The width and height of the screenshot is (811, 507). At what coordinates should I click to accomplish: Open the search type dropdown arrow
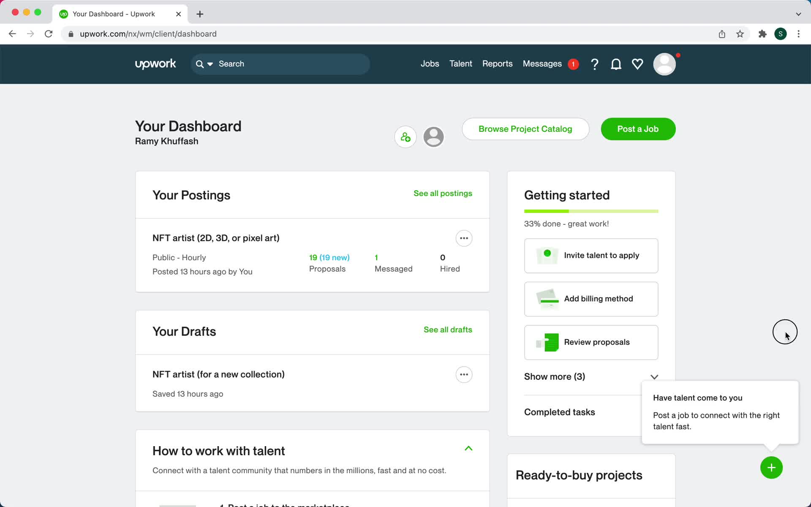210,64
